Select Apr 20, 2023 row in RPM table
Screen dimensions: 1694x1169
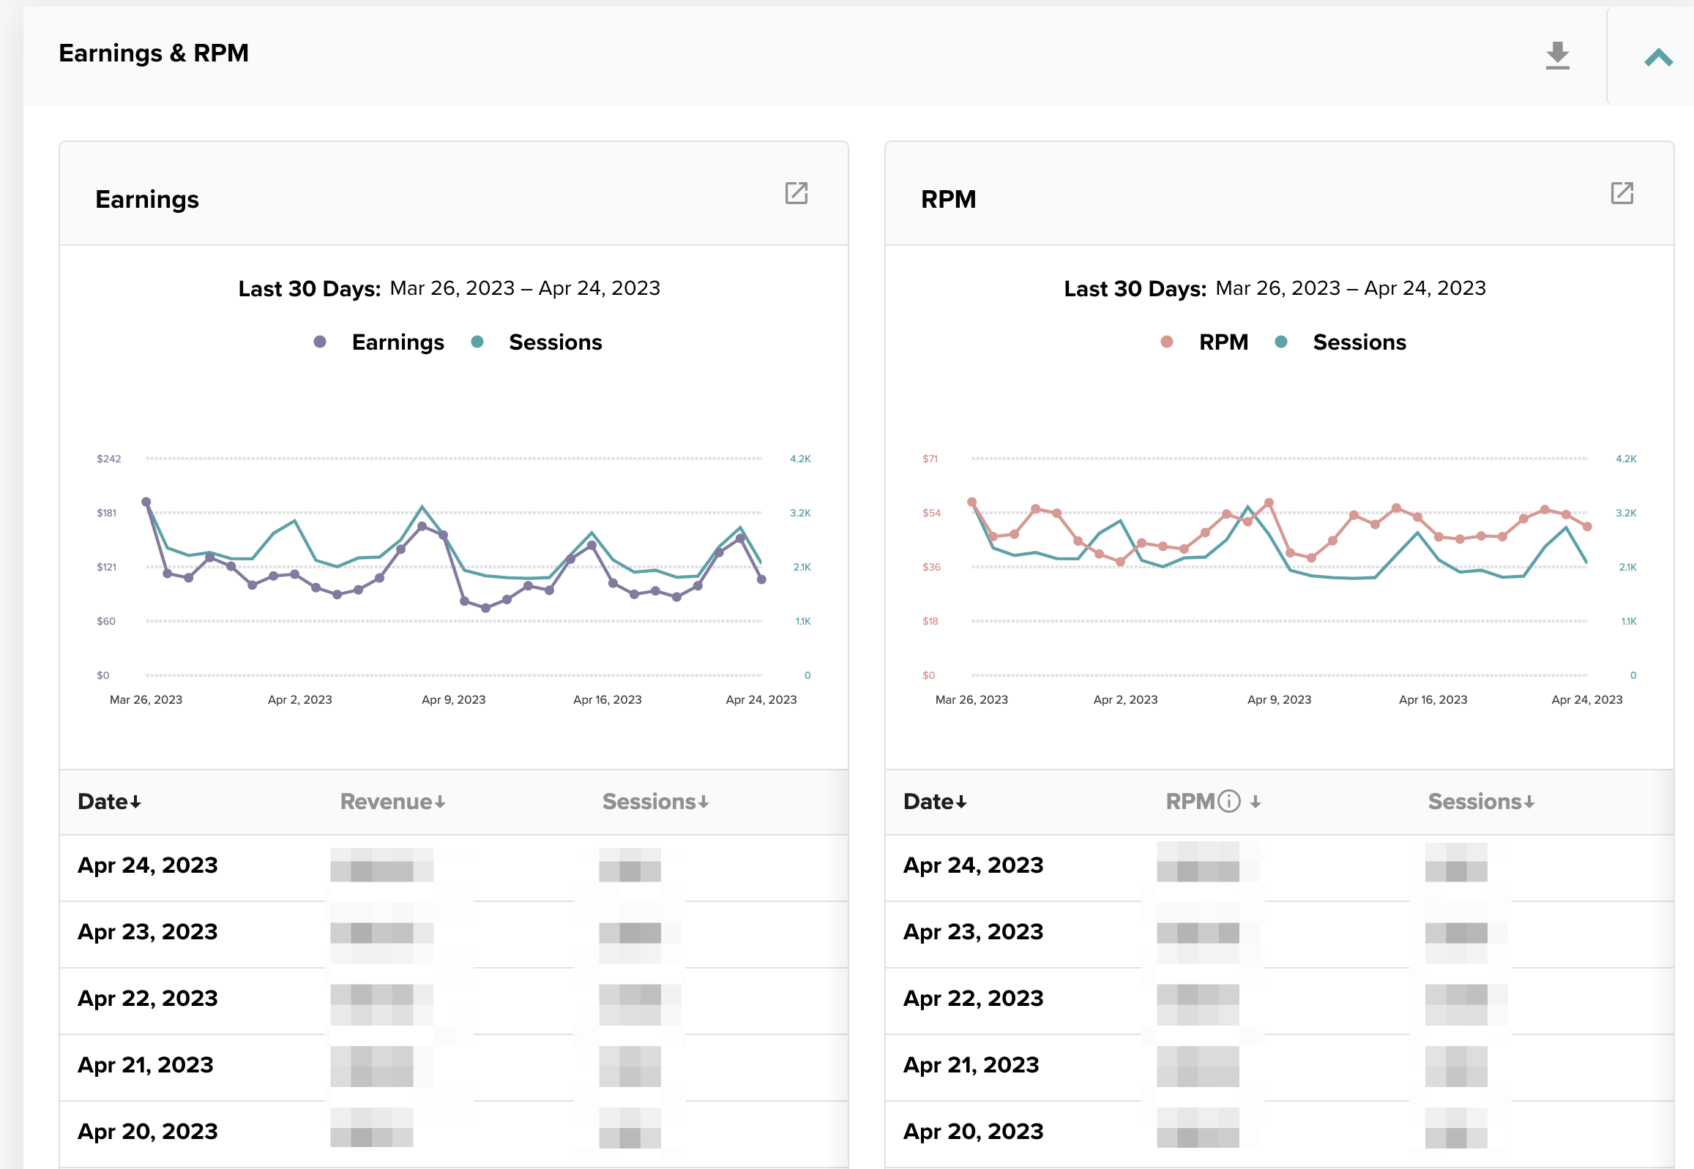point(1279,1134)
